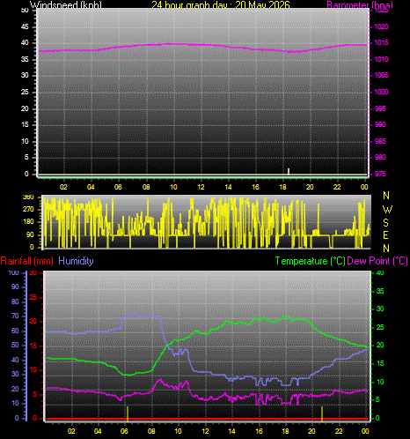Click the "24 hour graph day : 20 May 2026" title

221,4
